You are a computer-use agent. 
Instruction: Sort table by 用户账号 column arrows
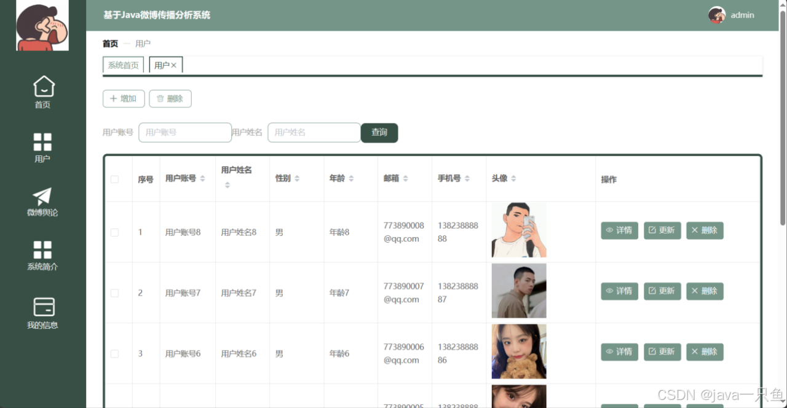click(203, 178)
